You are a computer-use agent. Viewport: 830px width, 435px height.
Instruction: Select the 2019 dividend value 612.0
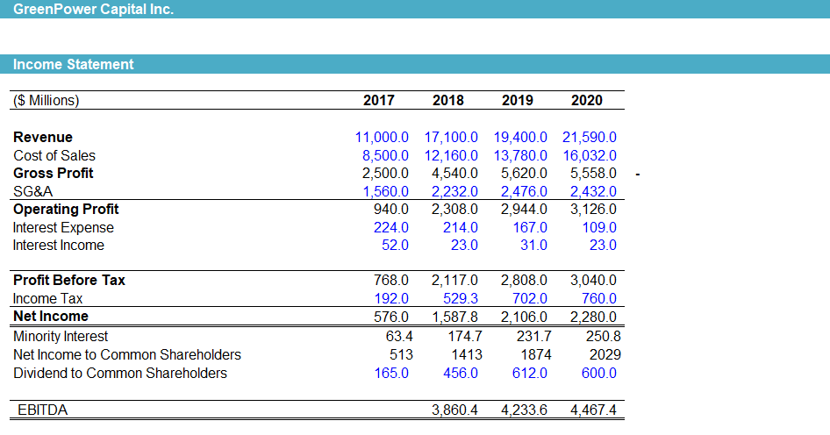(530, 373)
